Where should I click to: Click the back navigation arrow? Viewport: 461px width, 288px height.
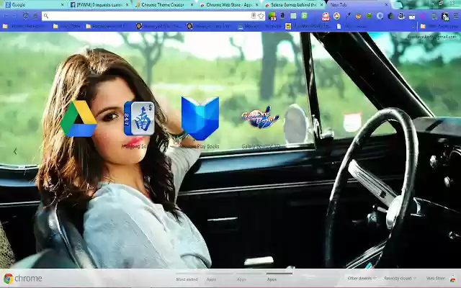point(6,16)
